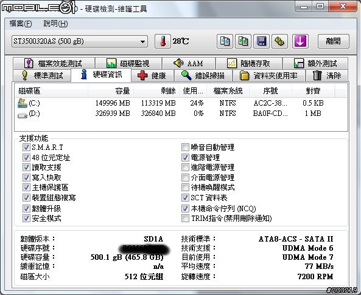Click the floppy disk save icon

tap(261, 41)
